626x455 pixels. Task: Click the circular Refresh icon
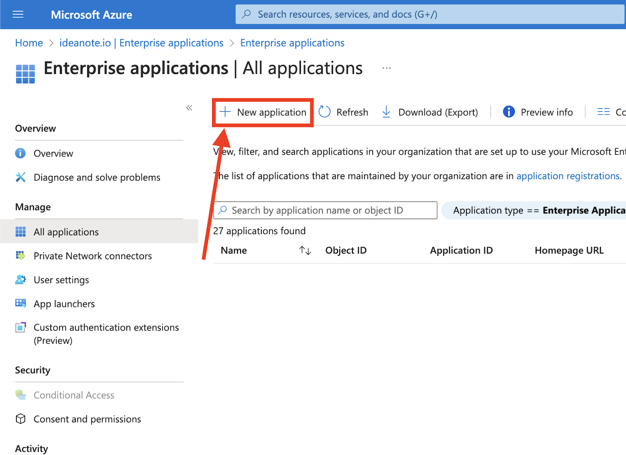(324, 112)
